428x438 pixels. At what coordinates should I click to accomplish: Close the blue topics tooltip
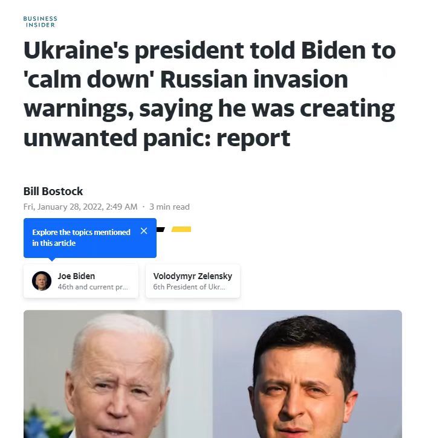(144, 231)
